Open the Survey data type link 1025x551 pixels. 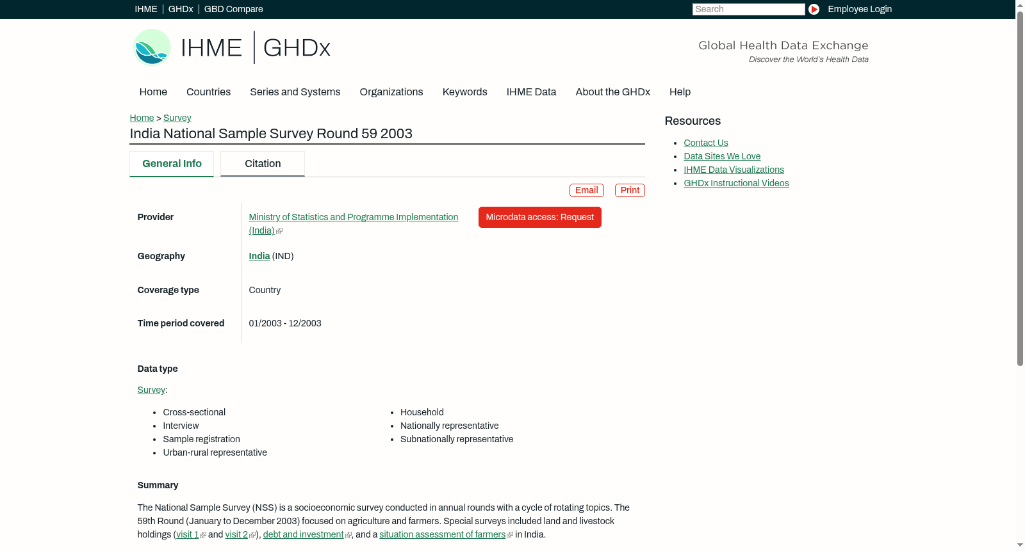151,390
